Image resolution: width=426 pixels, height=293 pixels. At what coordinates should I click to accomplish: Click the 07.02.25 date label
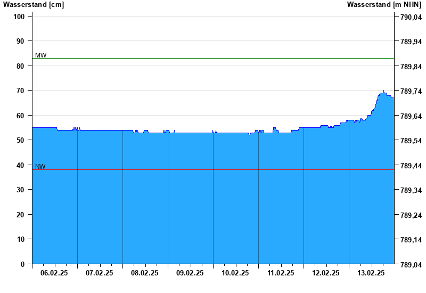[100, 273]
